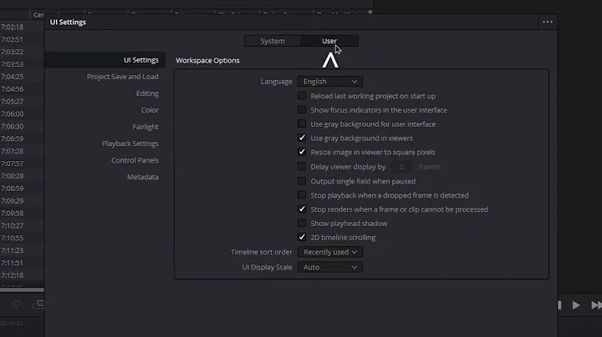Viewport: 602px width, 337px height.
Task: Open the Playback Settings section
Action: point(130,143)
